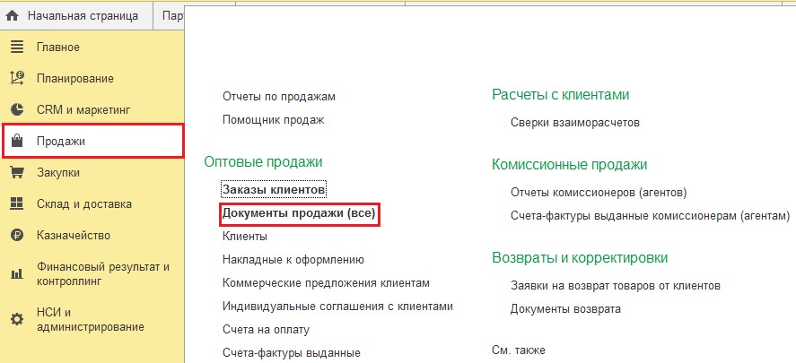
Task: Open Счета на оплату
Action: coord(266,330)
